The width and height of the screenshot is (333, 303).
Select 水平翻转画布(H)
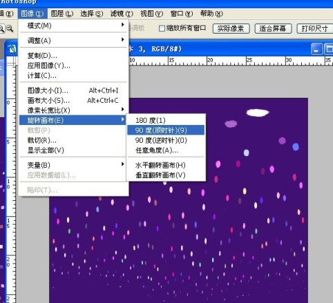click(166, 165)
